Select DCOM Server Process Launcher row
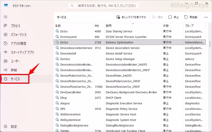Viewport: 212px width, 132px height. [x=130, y=37]
